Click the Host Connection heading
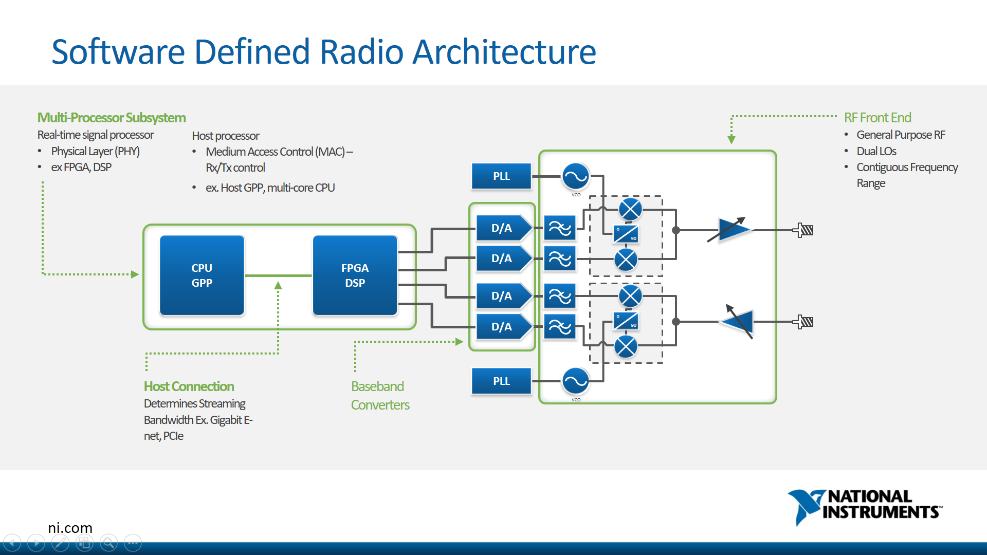987x555 pixels. (189, 386)
